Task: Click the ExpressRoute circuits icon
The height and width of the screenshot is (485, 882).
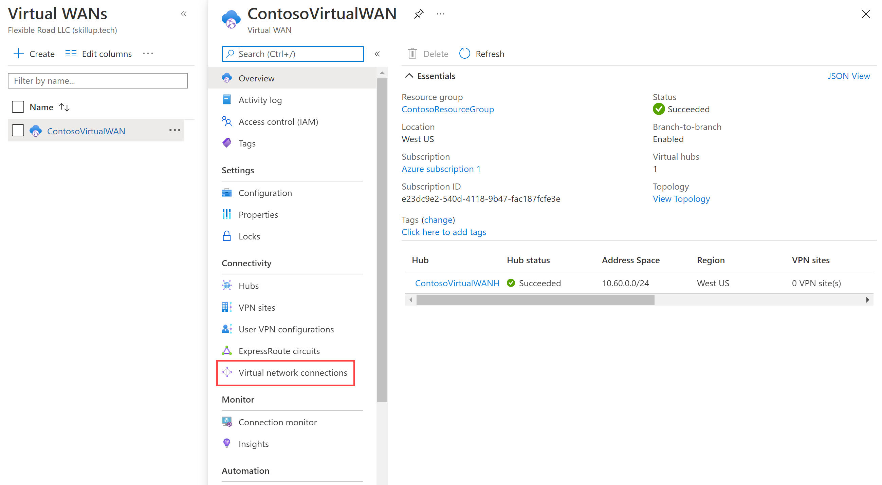Action: point(226,351)
